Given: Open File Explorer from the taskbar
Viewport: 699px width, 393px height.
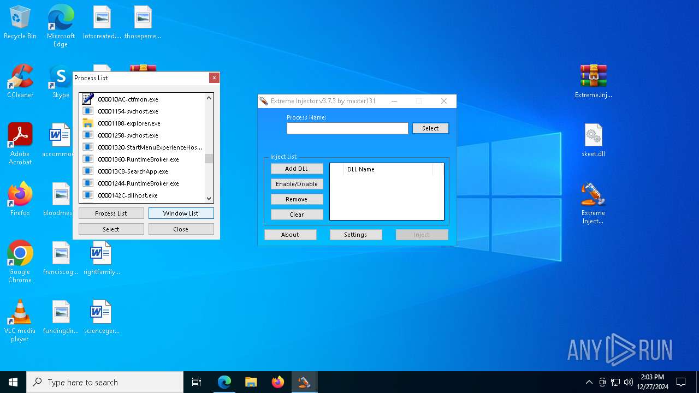Looking at the screenshot, I should [x=251, y=382].
